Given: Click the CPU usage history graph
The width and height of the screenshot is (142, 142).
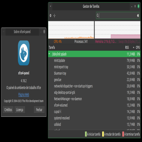Looking at the screenshot, I should pyautogui.click(x=71, y=30).
